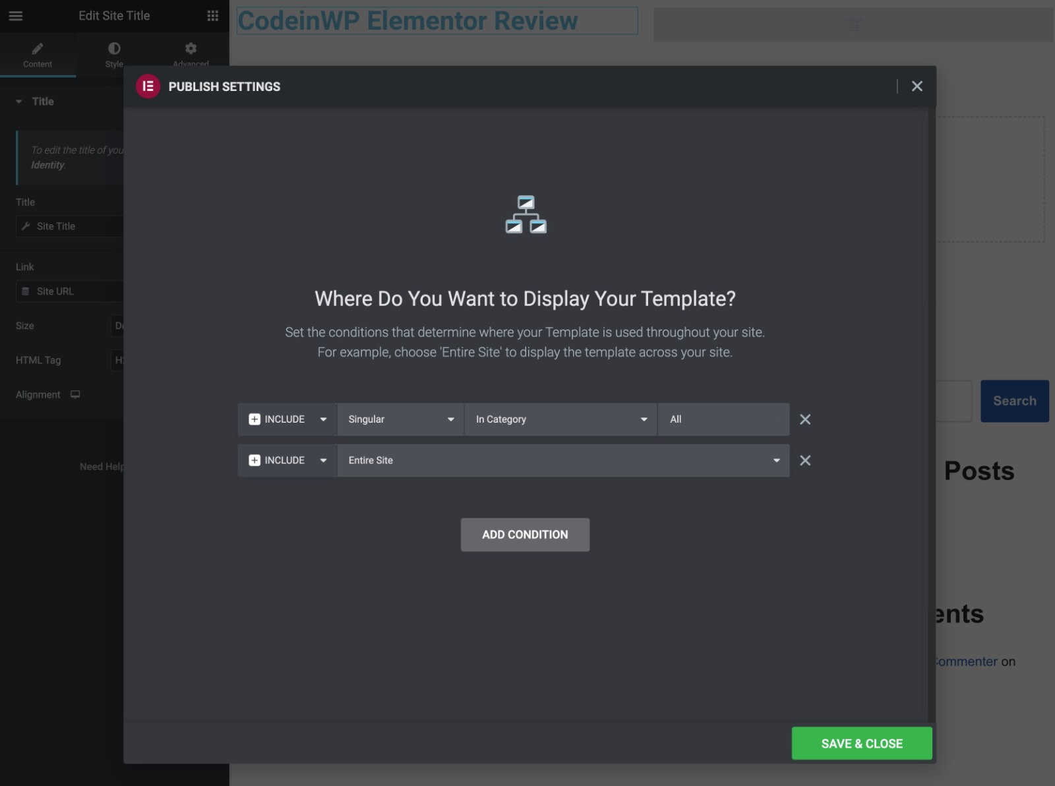Screen dimensions: 1055x786
Task: Click the dynamic tags wrench icon in Title field
Action: [26, 226]
